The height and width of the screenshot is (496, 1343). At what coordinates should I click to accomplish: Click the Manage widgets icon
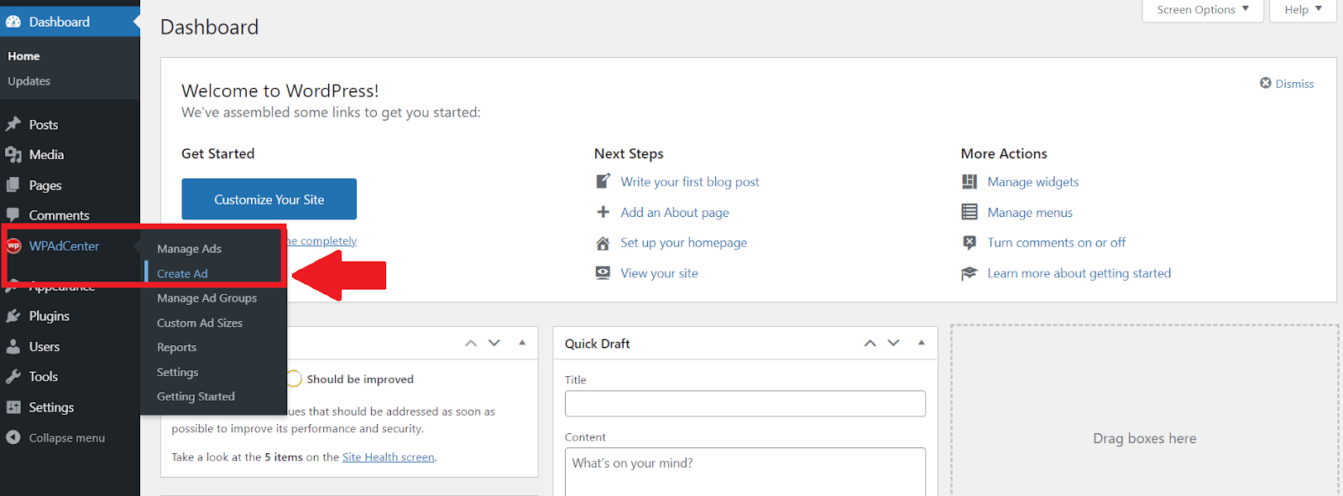click(969, 182)
